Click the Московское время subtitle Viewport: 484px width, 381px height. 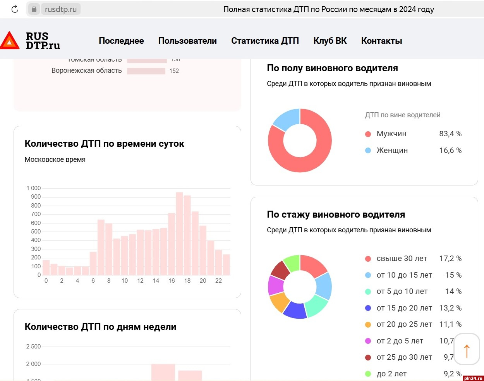point(55,160)
